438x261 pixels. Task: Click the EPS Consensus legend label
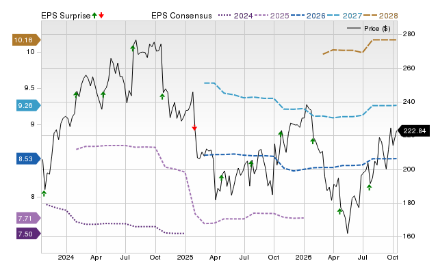181,16
